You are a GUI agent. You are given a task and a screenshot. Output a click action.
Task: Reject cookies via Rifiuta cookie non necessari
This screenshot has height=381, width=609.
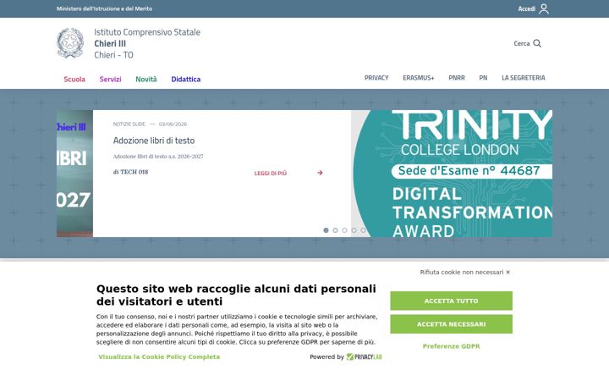point(465,272)
